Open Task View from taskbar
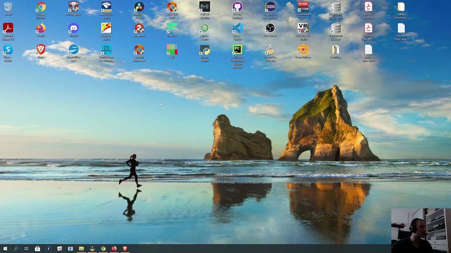Screen dimensions: 451x253 (26, 249)
